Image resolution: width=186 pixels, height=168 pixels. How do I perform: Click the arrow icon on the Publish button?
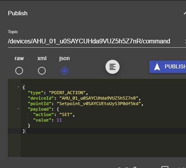click(x=157, y=67)
